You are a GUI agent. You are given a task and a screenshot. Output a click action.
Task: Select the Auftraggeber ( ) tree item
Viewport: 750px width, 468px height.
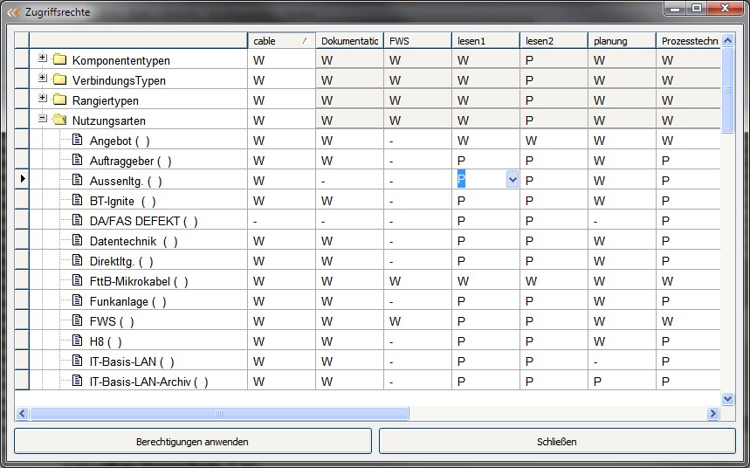131,161
